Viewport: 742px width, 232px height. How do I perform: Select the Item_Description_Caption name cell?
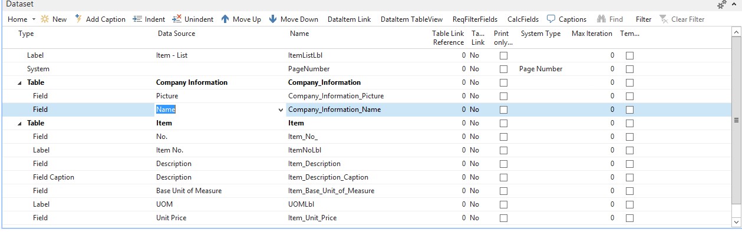[x=328, y=177]
